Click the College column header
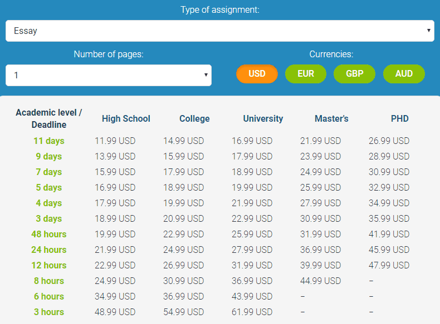This screenshot has height=324, width=440. [x=194, y=119]
